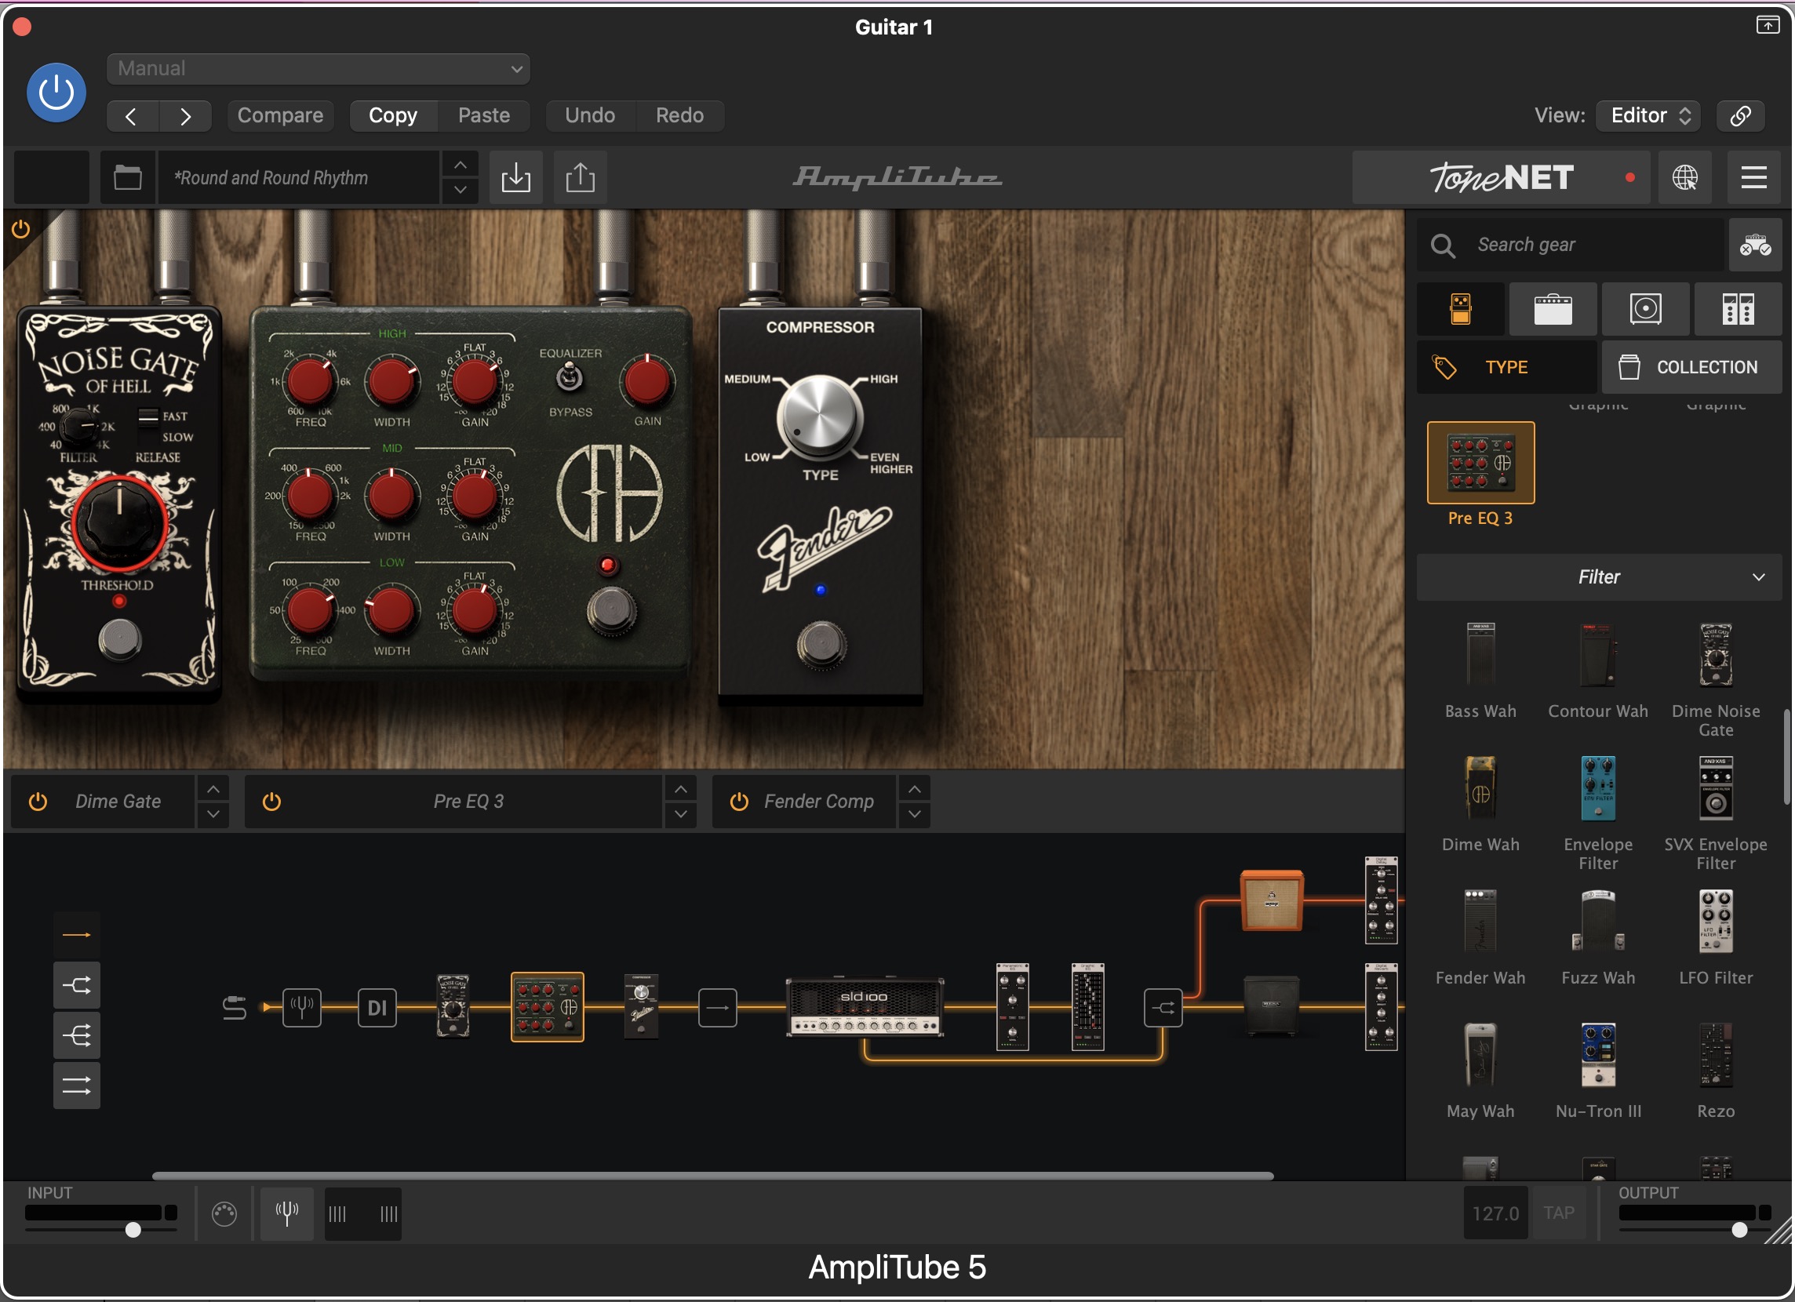
Task: Select the cabinet speaker gear category
Action: pos(1645,310)
